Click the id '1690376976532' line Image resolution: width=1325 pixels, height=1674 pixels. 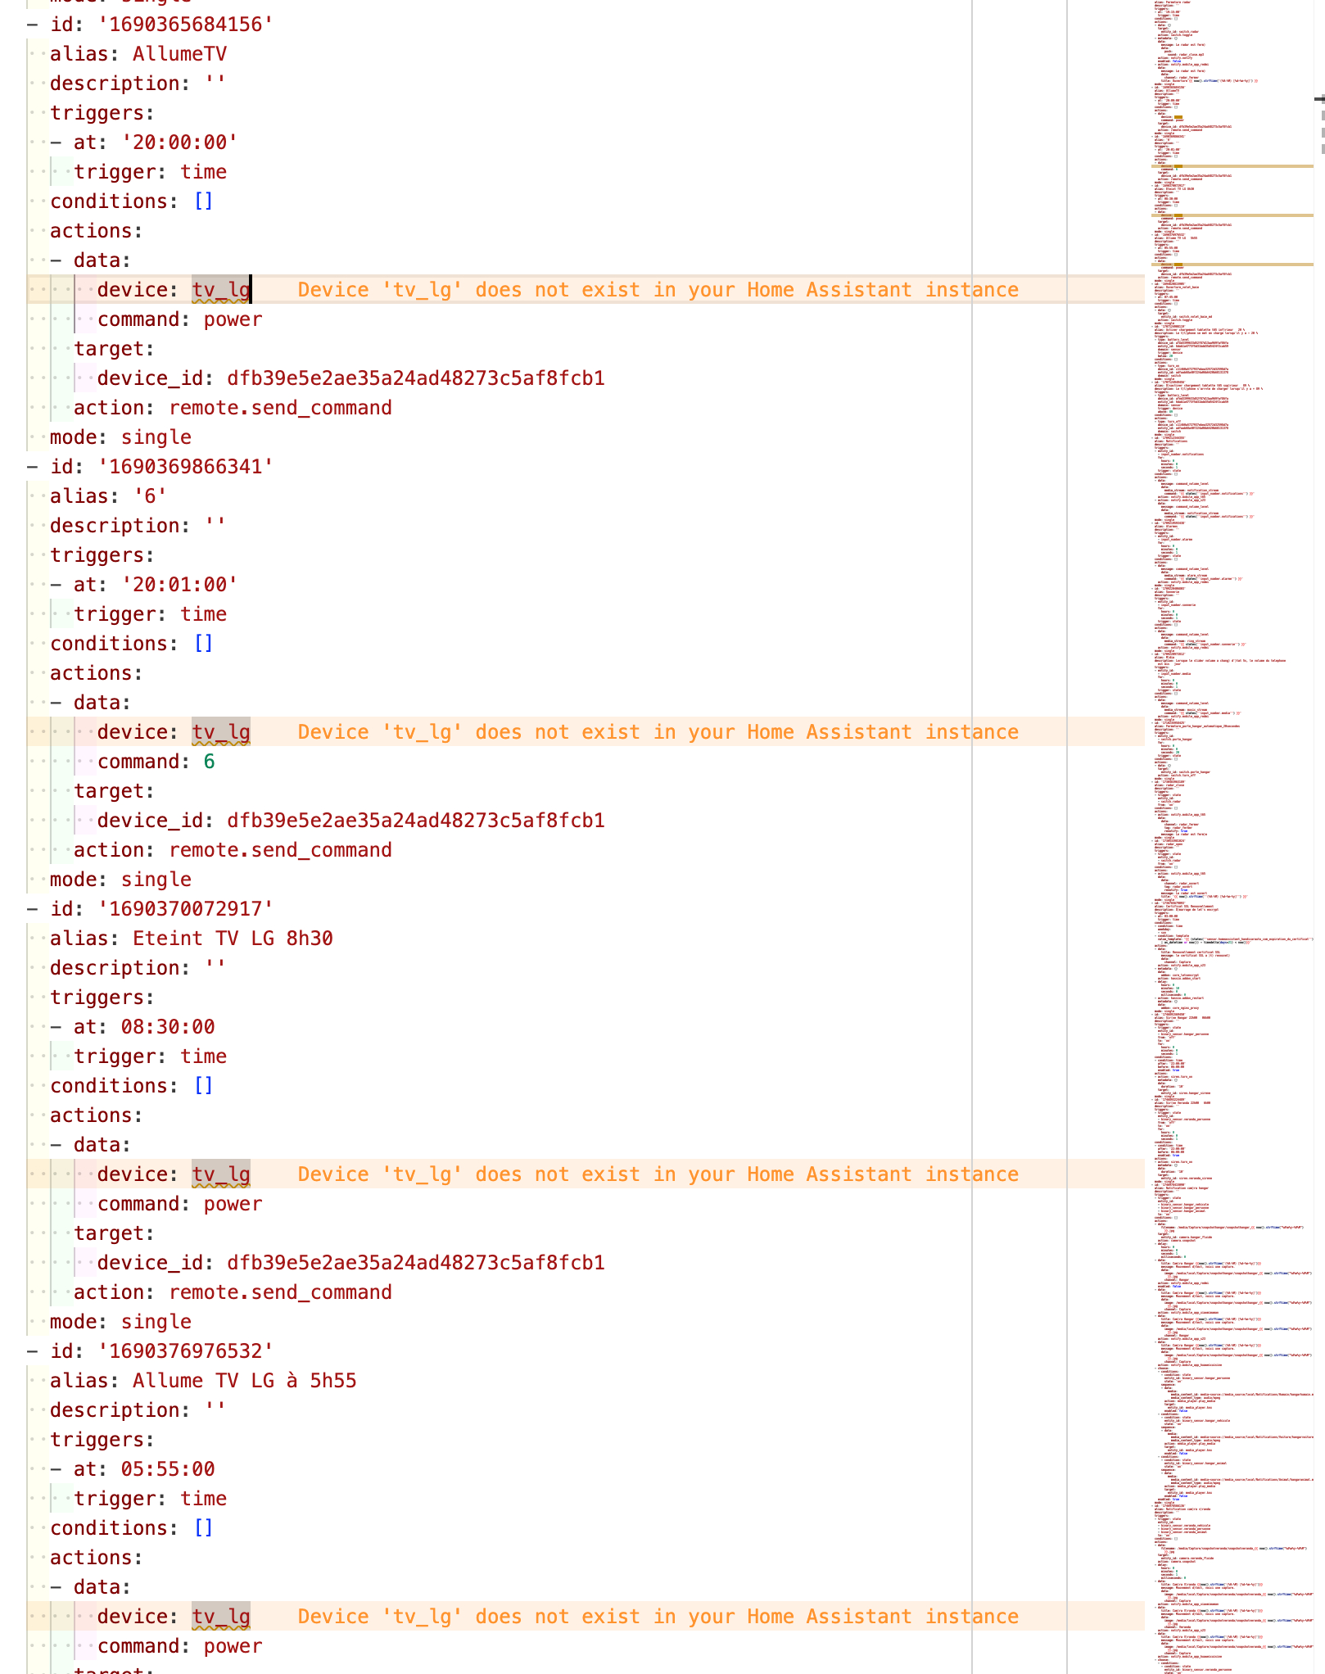coord(150,1351)
